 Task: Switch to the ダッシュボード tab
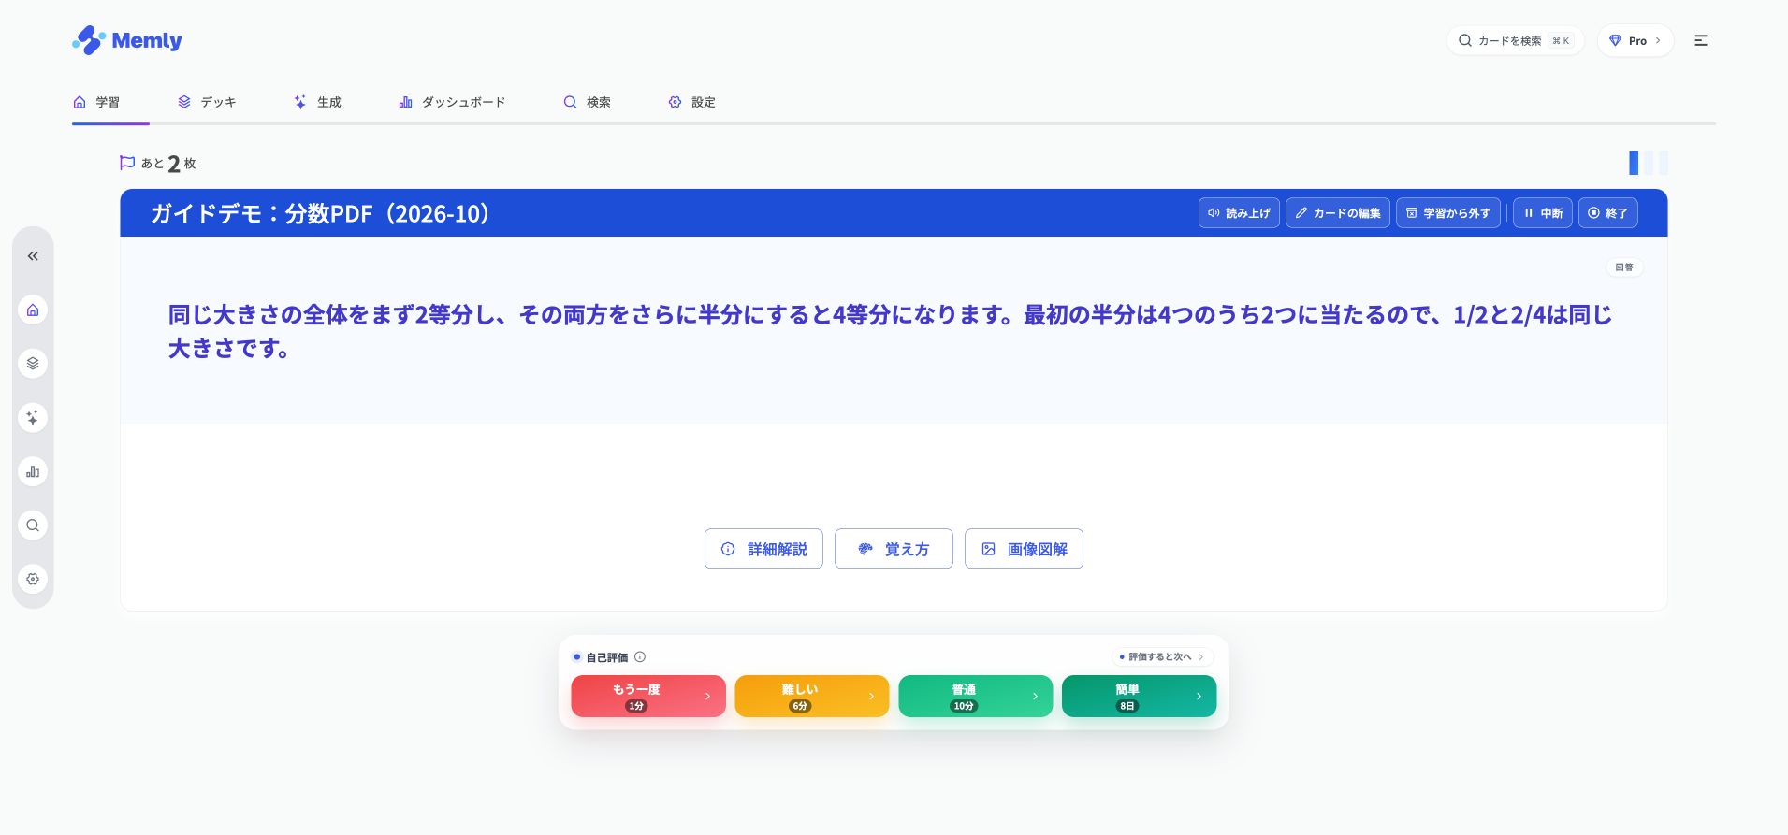tap(452, 102)
